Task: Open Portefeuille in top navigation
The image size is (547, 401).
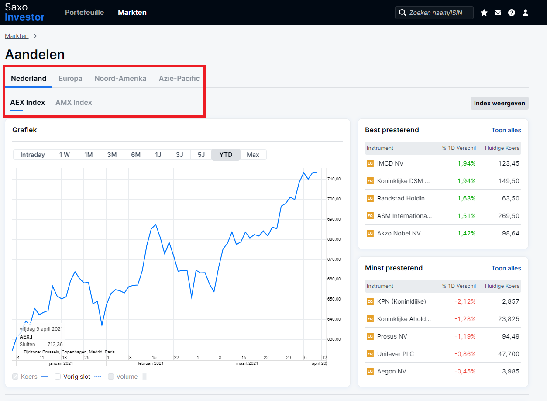Action: click(x=85, y=13)
